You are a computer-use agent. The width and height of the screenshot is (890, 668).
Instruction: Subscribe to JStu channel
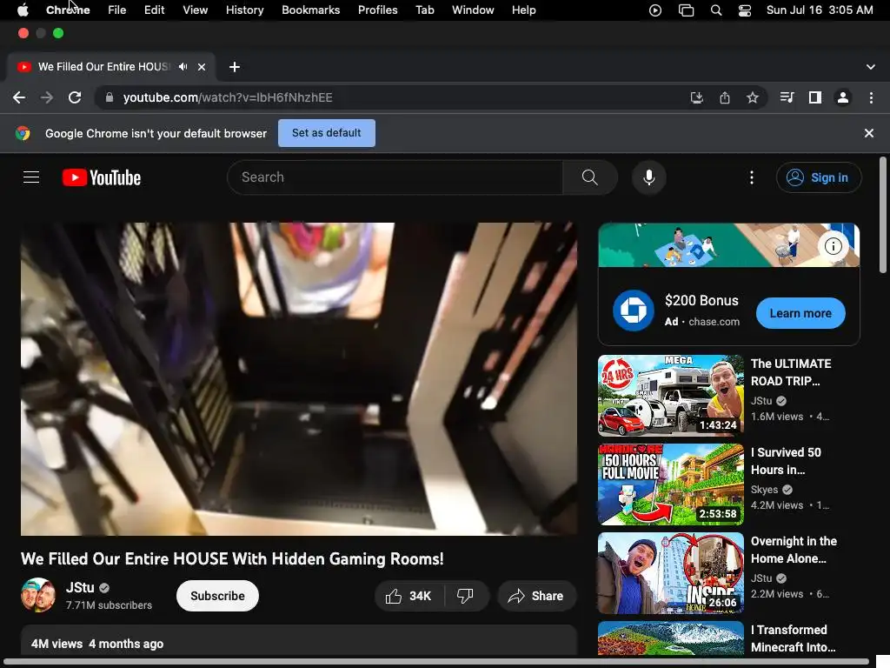pos(217,596)
